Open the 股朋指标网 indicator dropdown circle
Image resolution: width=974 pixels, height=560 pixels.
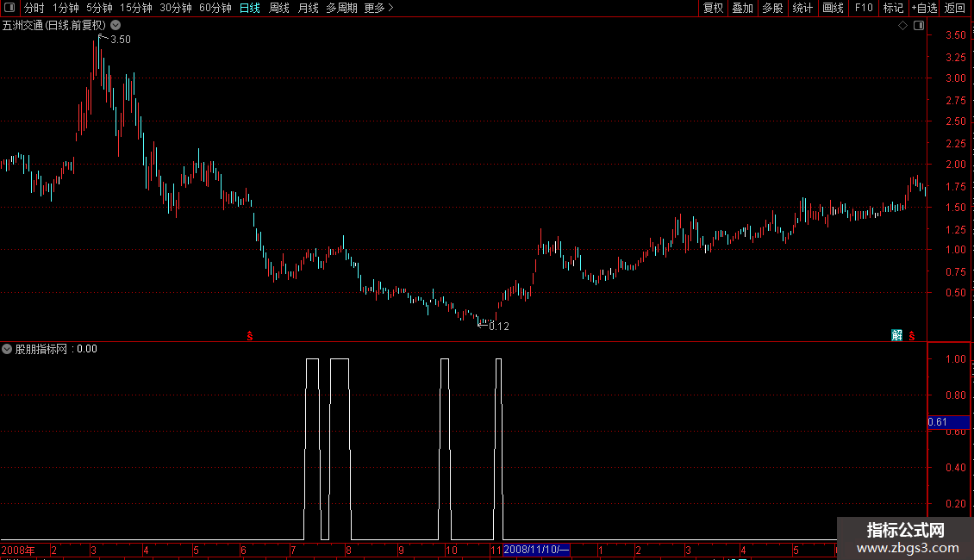coord(7,349)
